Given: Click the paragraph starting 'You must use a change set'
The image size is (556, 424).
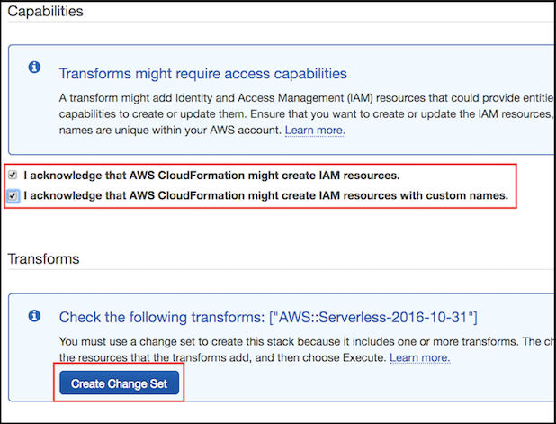Looking at the screenshot, I should (307, 349).
